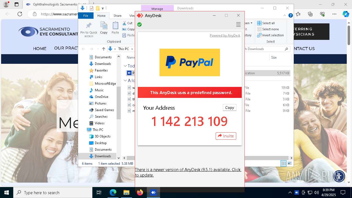Click Invert selection in the ribbon
352x198 pixels.
pos(270,35)
